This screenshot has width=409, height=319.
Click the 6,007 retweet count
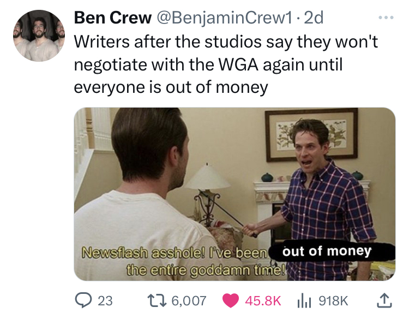tap(189, 301)
